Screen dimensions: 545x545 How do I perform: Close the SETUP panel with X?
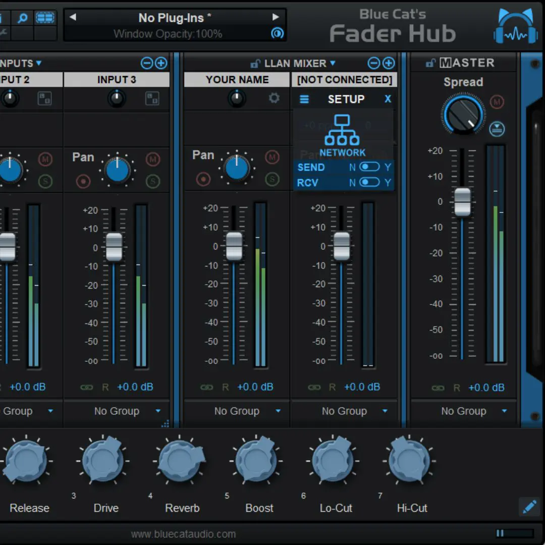(x=388, y=99)
